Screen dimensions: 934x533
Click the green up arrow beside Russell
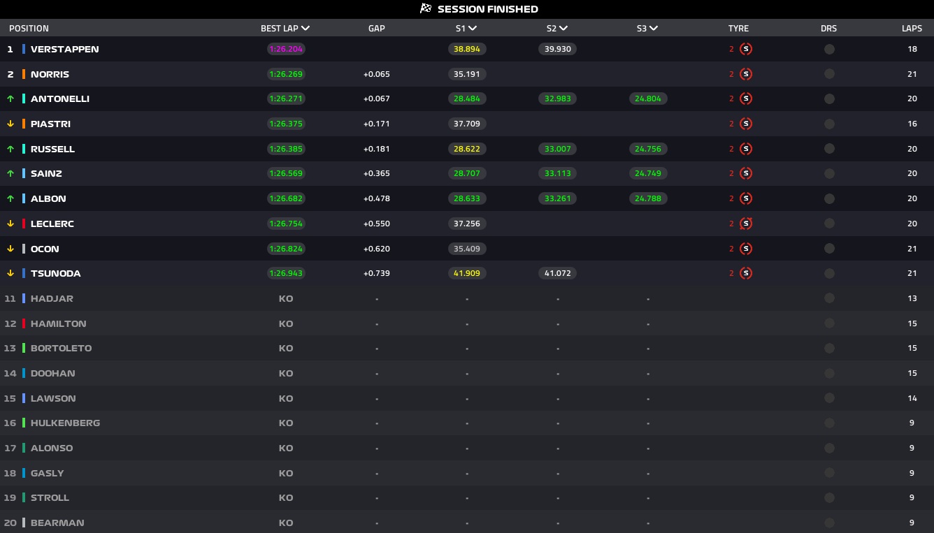tap(10, 149)
